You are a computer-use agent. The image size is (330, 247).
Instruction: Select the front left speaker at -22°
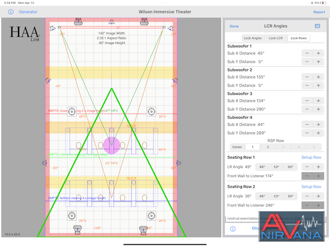(x=52, y=28)
